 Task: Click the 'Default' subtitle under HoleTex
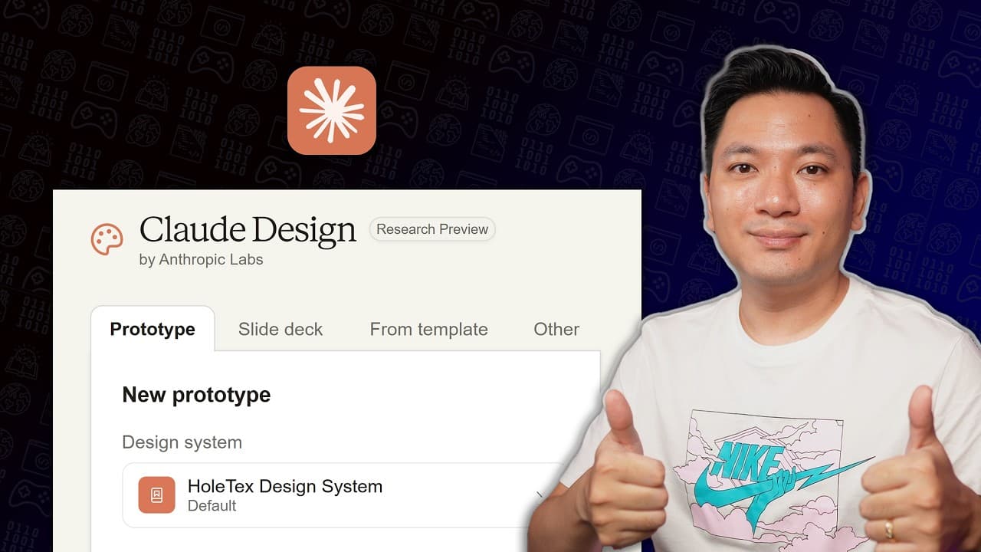(x=212, y=506)
